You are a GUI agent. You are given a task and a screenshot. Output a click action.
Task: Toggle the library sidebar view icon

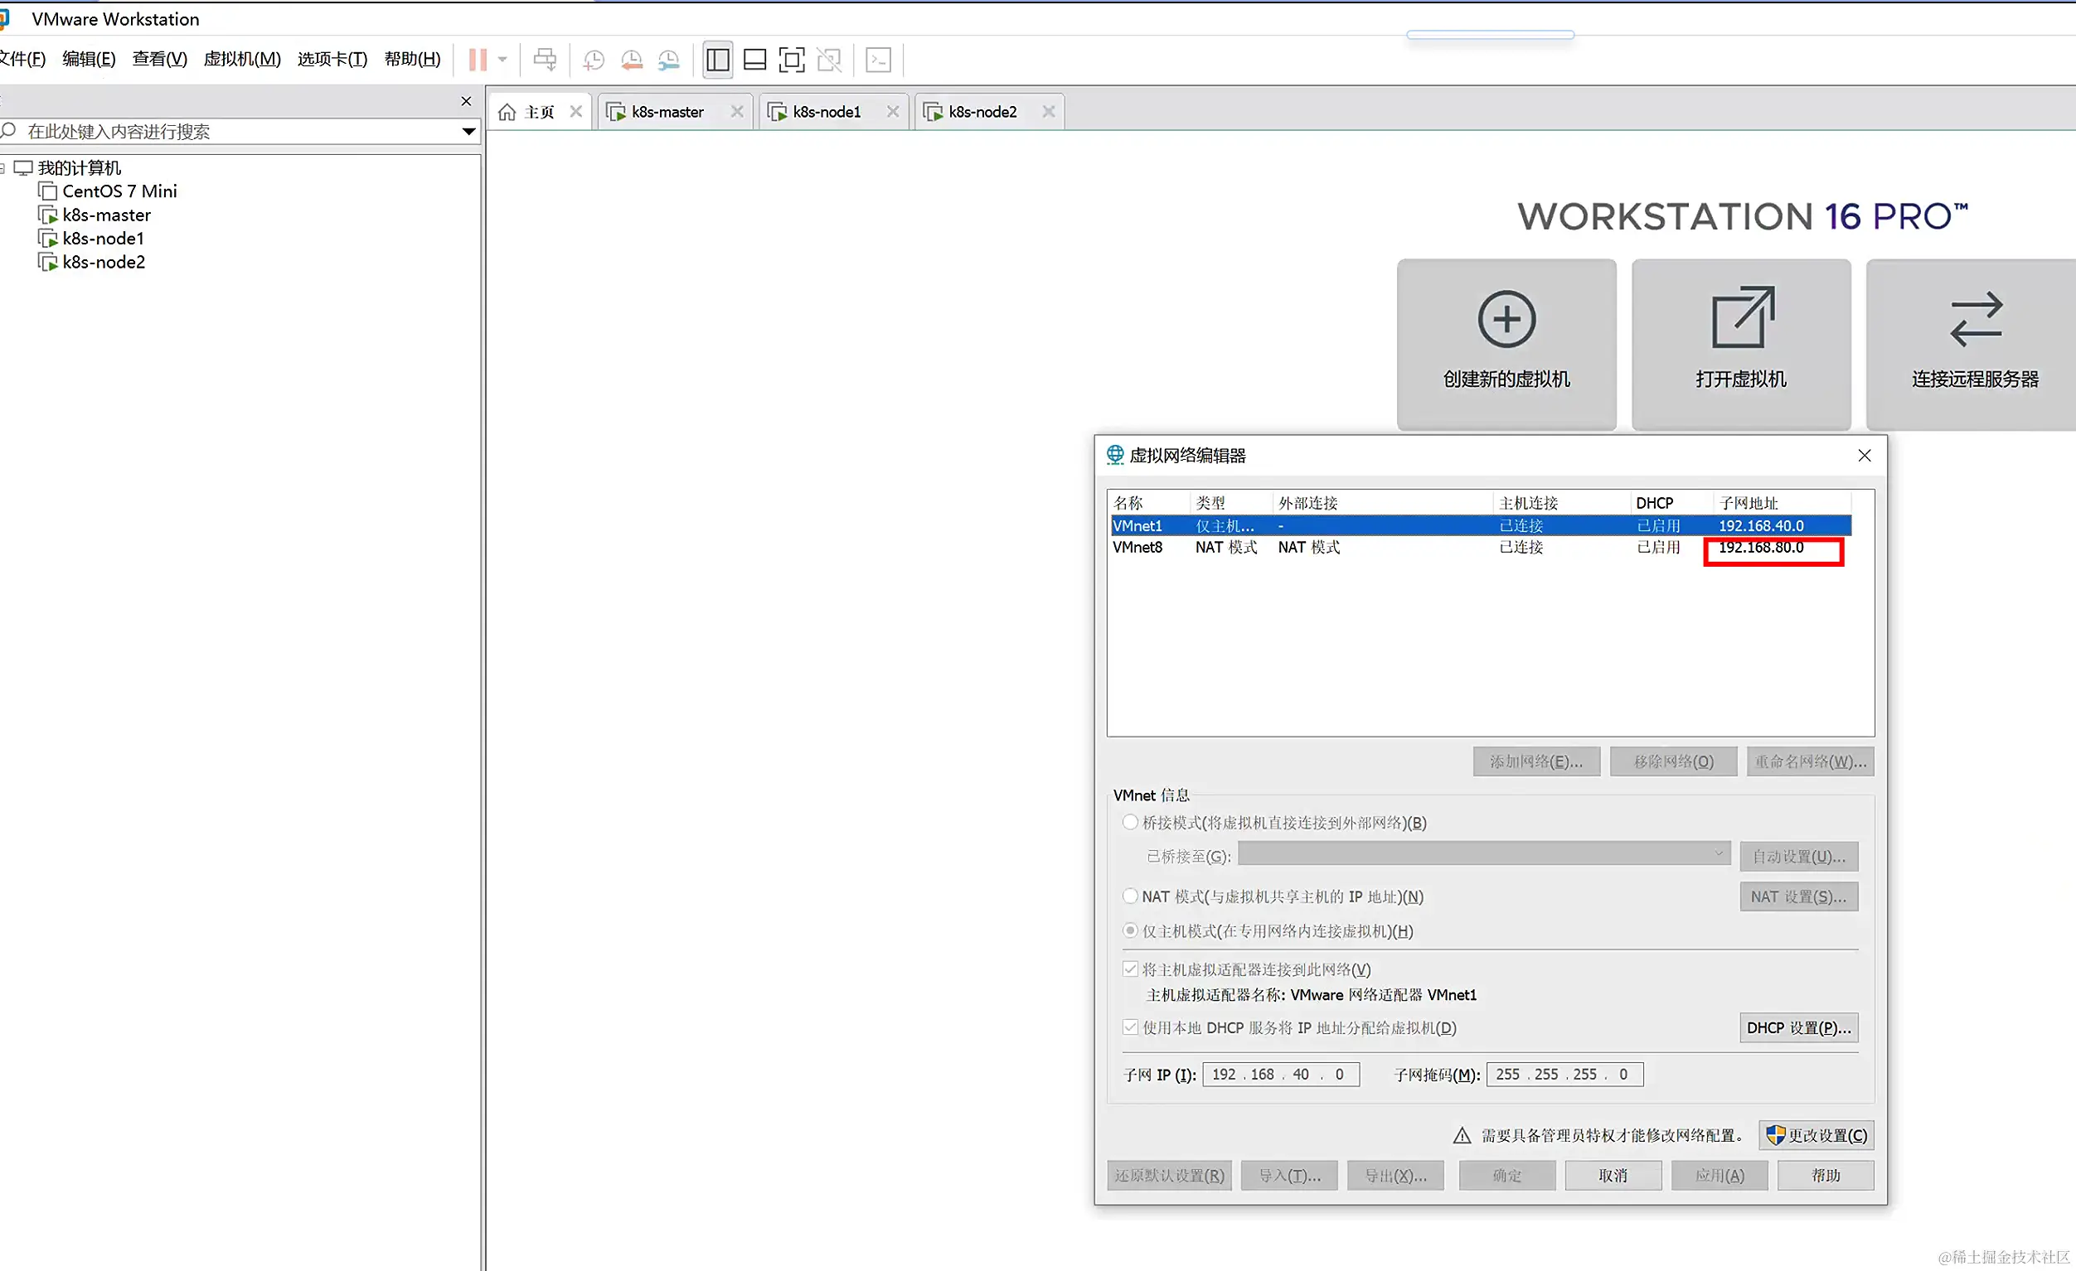718,60
